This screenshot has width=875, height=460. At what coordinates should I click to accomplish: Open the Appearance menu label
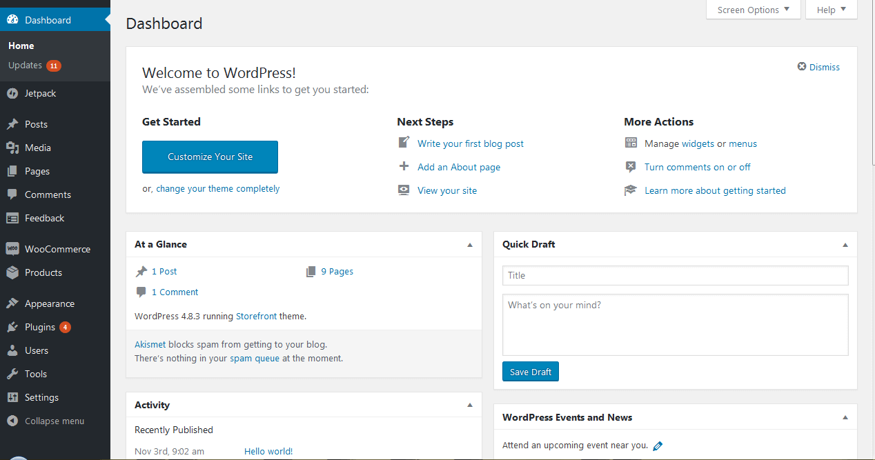pyautogui.click(x=50, y=303)
